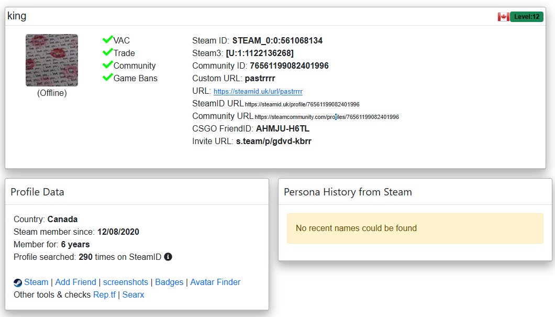
Task: Click the Add Friend link
Action: point(76,282)
